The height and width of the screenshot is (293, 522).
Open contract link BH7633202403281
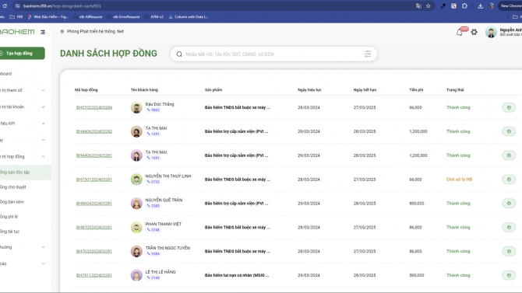93,251
